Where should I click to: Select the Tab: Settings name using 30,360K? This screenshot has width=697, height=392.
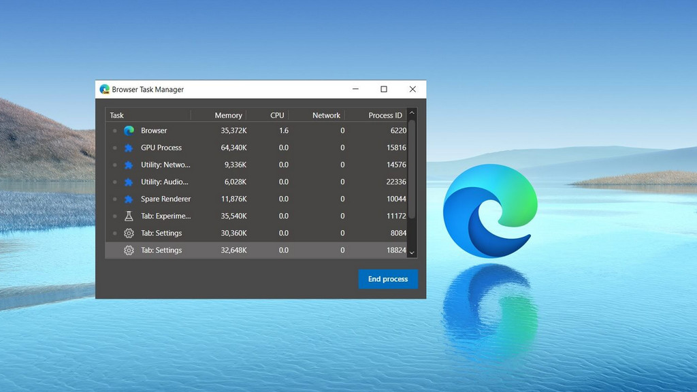point(161,233)
